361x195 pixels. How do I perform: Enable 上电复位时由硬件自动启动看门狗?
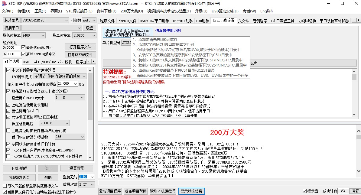pyautogui.click(x=8, y=131)
